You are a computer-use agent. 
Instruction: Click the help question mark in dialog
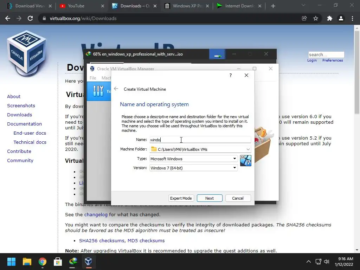(x=231, y=75)
